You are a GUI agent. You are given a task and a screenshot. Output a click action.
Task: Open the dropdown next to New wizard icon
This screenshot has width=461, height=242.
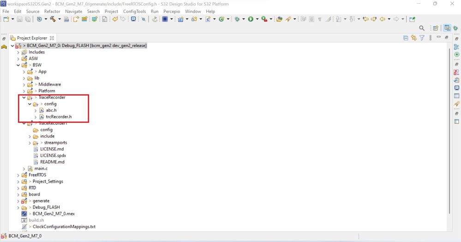point(12,19)
